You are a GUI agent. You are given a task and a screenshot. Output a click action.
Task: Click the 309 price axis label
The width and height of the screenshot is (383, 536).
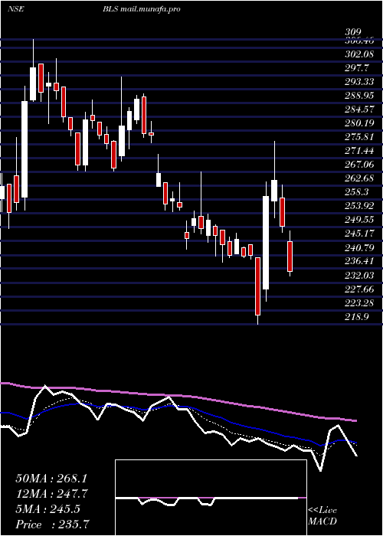[x=353, y=32]
